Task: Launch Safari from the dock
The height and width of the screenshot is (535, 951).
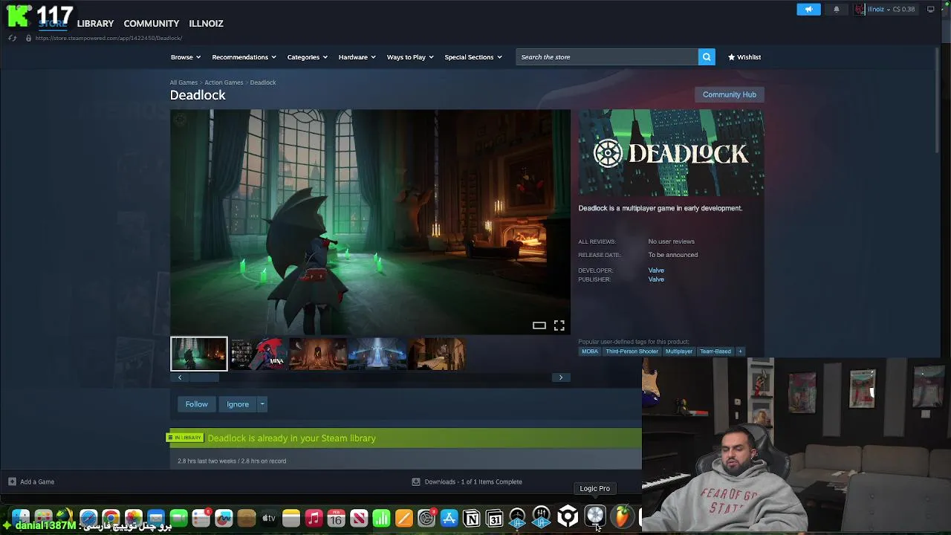Action: click(88, 519)
